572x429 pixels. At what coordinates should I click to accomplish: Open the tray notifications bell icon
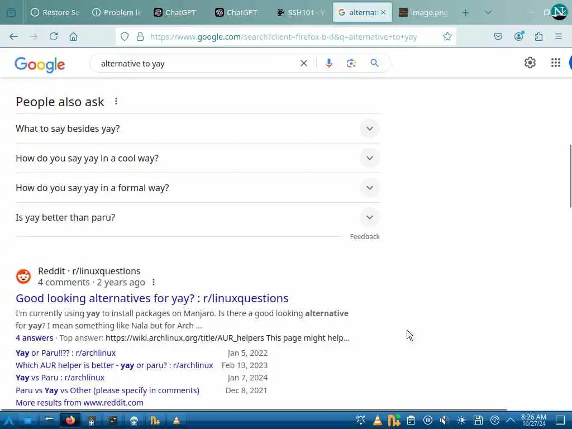pos(361,420)
